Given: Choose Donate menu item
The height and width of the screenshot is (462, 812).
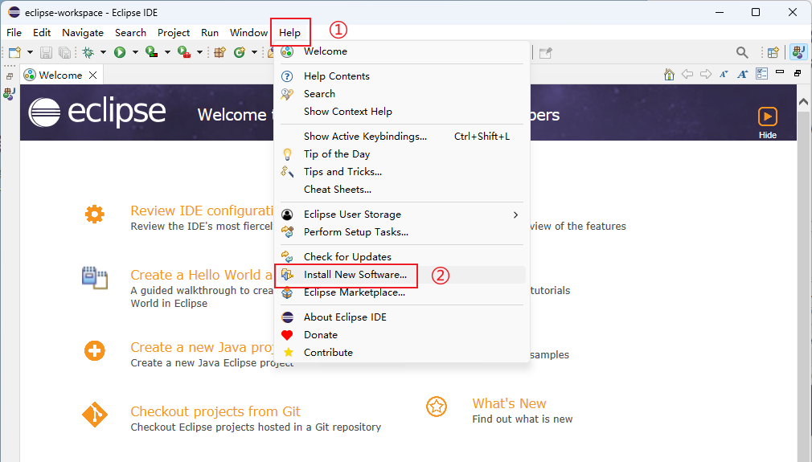Looking at the screenshot, I should click(402, 335).
